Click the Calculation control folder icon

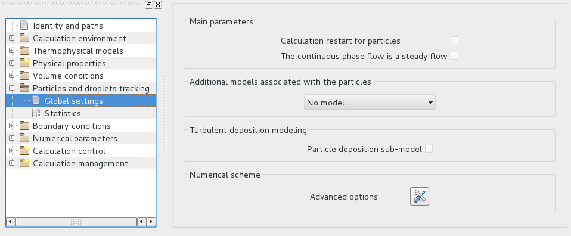pyautogui.click(x=24, y=150)
